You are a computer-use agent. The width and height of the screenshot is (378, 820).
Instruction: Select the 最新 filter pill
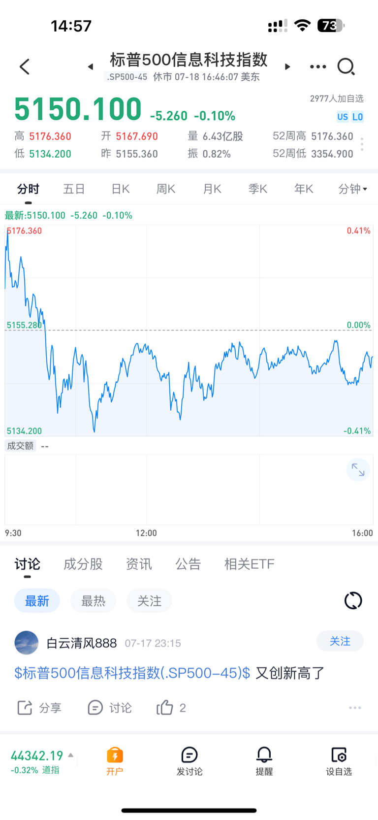point(37,601)
